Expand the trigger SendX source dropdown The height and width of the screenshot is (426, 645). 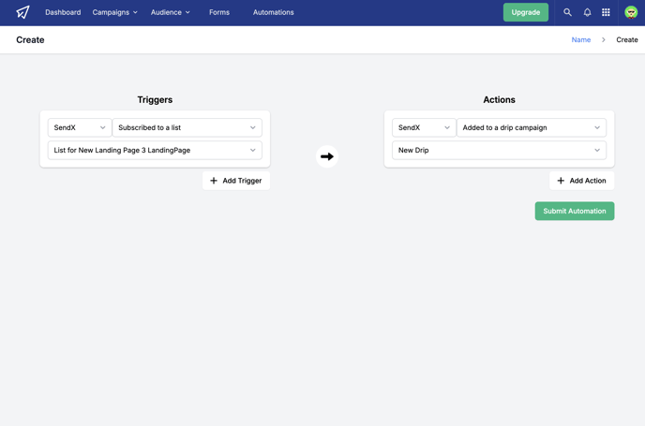80,127
